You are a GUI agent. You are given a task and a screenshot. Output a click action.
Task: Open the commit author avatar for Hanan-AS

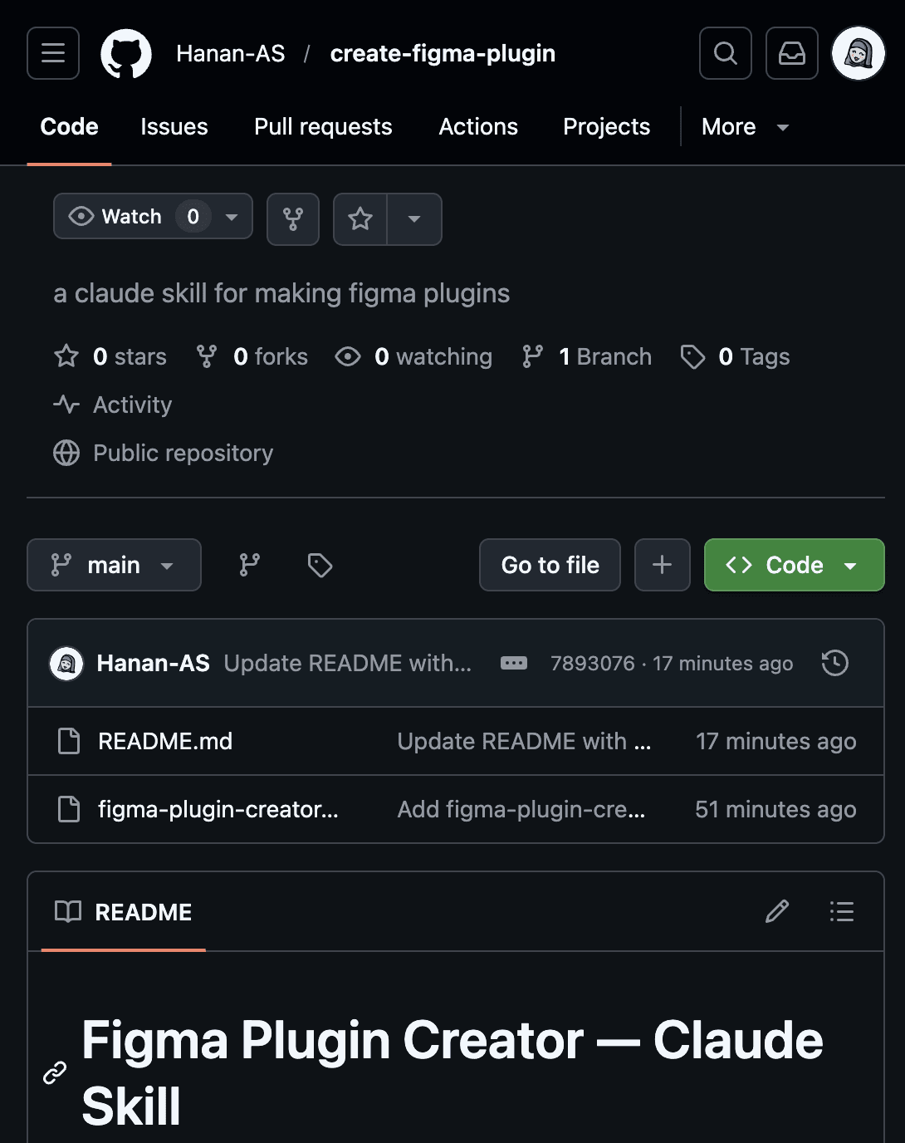(66, 664)
